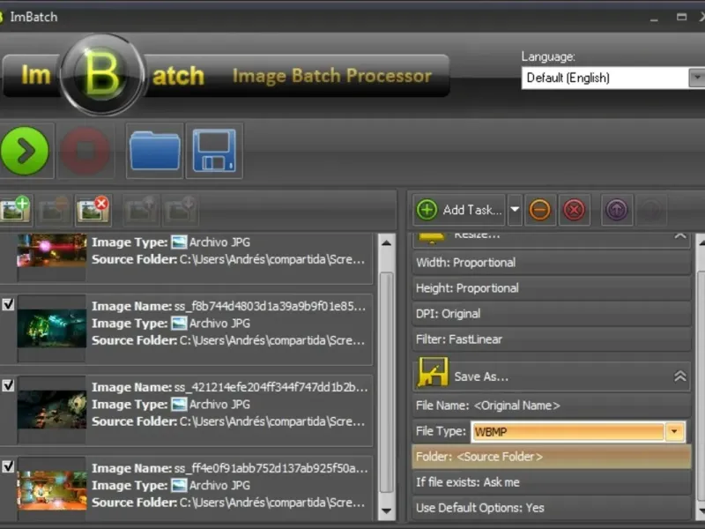The height and width of the screenshot is (529, 705).
Task: Edit Width: Proportional setting
Action: 552,263
